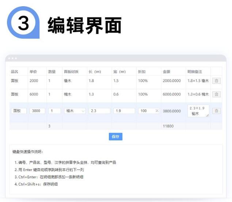The image size is (232, 202).
Task: Delete the 1.8×1.5 橡木 row
Action: (216, 81)
